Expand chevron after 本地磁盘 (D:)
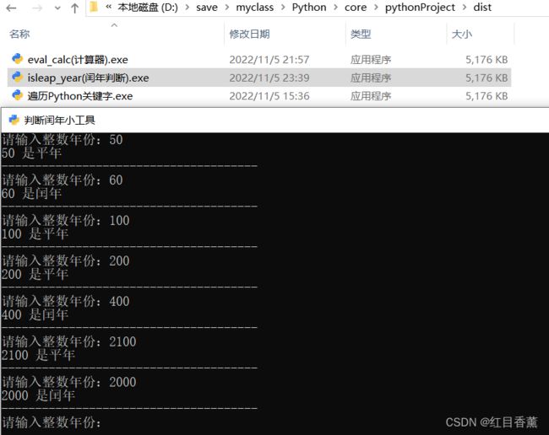Viewport: 549px width, 435px height. pos(188,8)
